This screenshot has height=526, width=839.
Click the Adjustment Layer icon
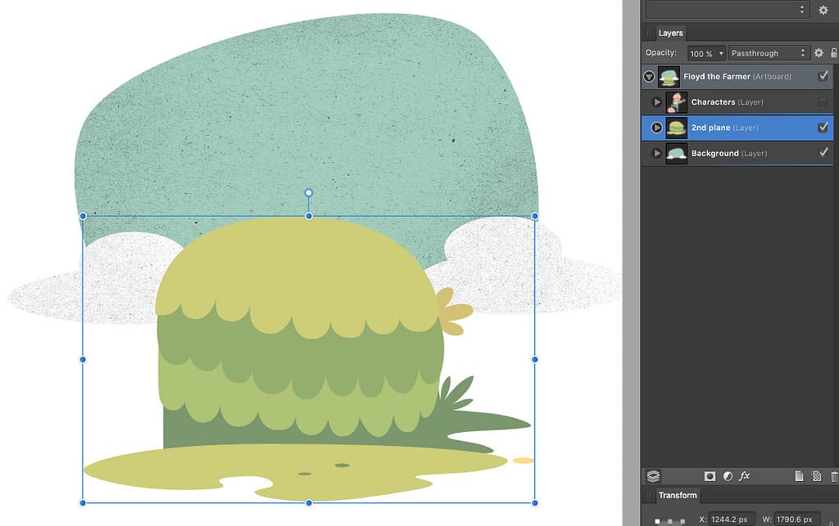tap(728, 476)
